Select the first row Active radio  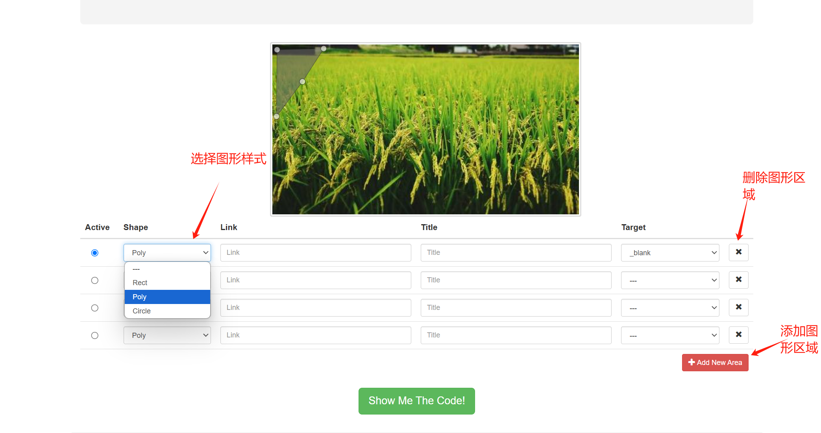[x=94, y=253]
